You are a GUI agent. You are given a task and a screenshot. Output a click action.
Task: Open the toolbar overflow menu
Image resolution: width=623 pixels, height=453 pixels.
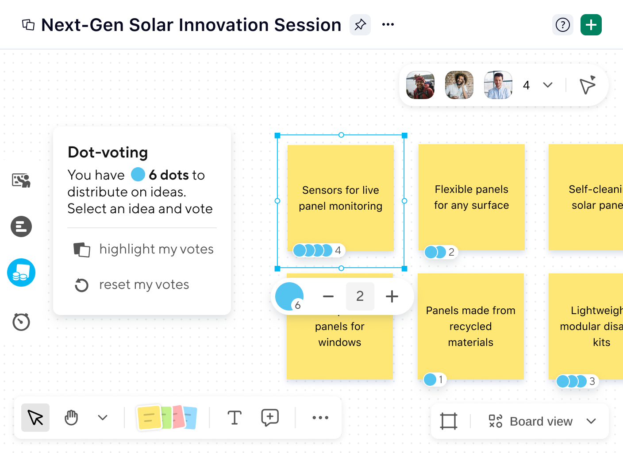tap(320, 417)
